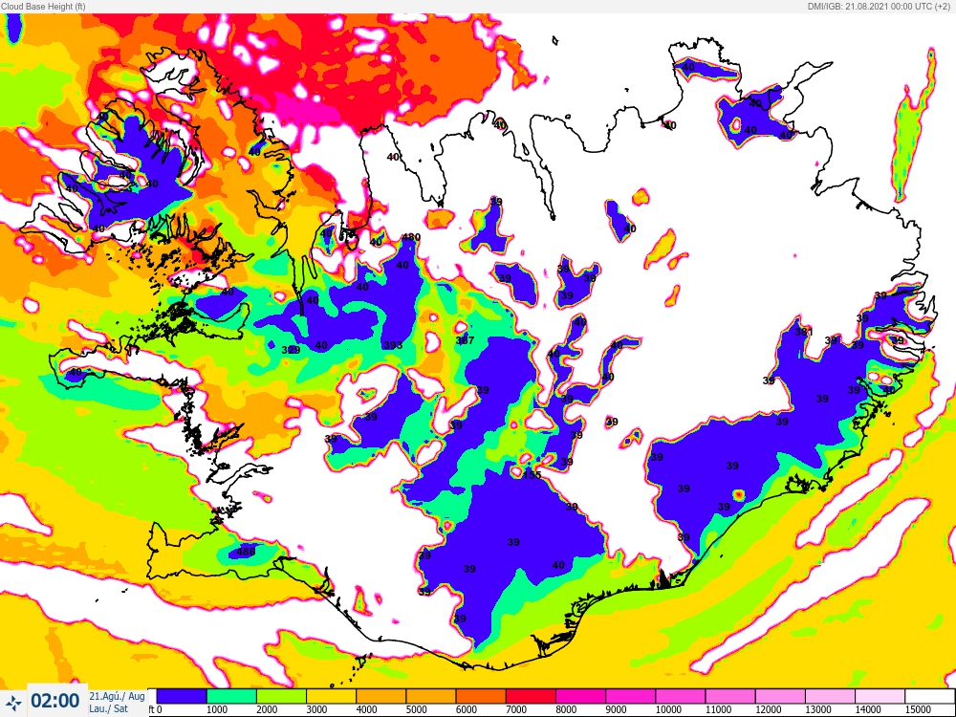The height and width of the screenshot is (717, 956).
Task: Select the blue 0–1000 ft legend swatch
Action: pyautogui.click(x=181, y=696)
